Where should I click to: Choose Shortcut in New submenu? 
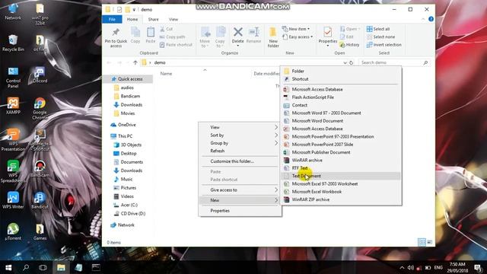tap(341, 79)
